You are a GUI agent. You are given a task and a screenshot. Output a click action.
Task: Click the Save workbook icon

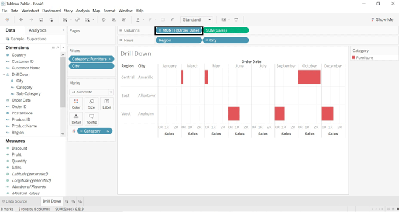click(41, 19)
